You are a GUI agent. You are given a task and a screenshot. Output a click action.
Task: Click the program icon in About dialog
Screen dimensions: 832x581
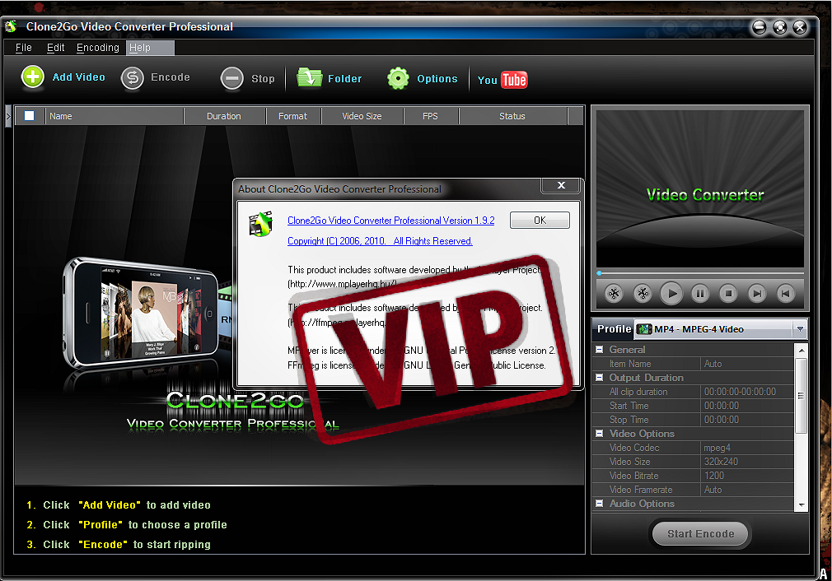coord(261,223)
